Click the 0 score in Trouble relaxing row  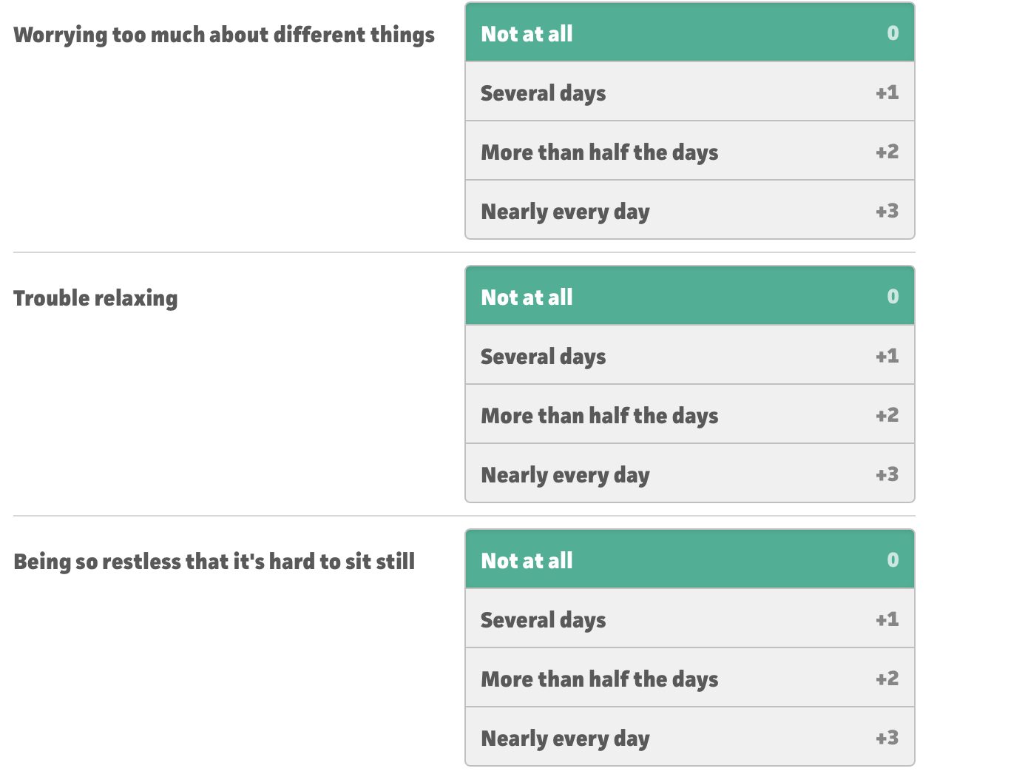[893, 296]
